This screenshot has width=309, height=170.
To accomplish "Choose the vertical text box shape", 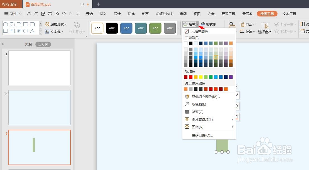I will (x=19, y=31).
